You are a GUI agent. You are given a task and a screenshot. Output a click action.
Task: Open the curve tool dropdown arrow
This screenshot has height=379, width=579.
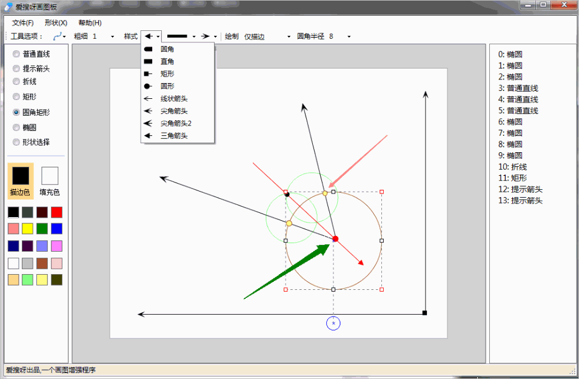[64, 36]
